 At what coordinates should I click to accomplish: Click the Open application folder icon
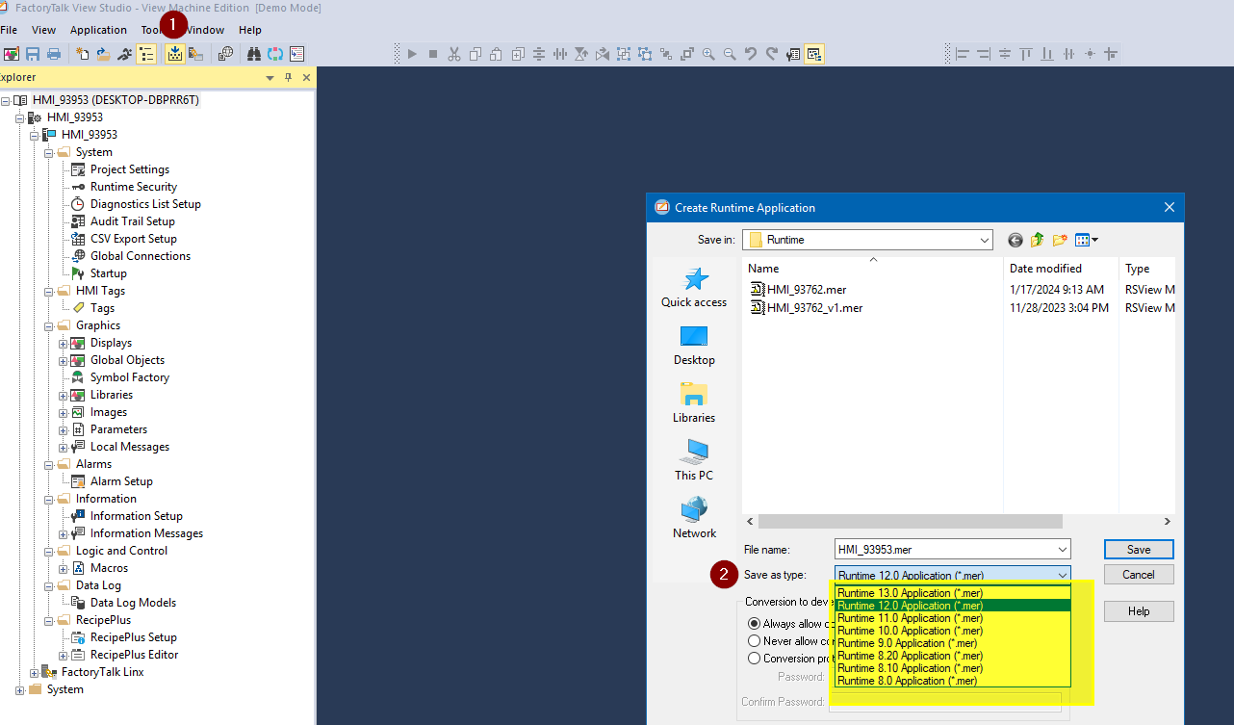click(x=104, y=54)
